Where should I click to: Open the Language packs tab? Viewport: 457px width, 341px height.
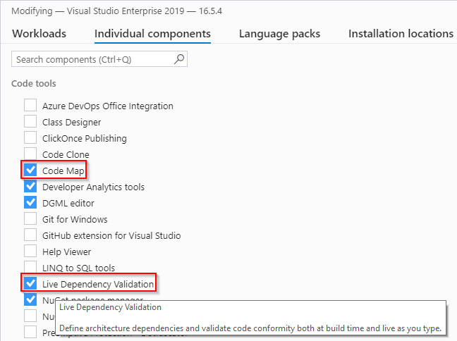[279, 34]
